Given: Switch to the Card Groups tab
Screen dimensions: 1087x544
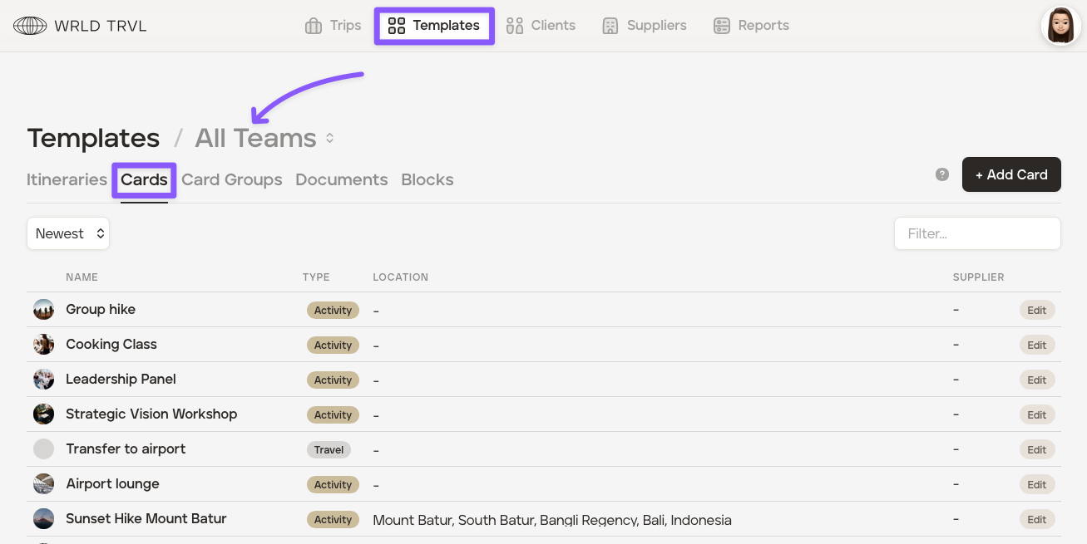Looking at the screenshot, I should pos(231,179).
